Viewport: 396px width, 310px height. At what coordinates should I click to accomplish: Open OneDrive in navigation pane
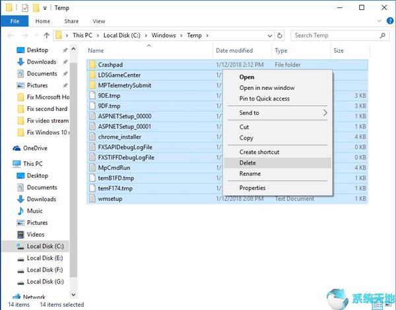[x=37, y=149]
